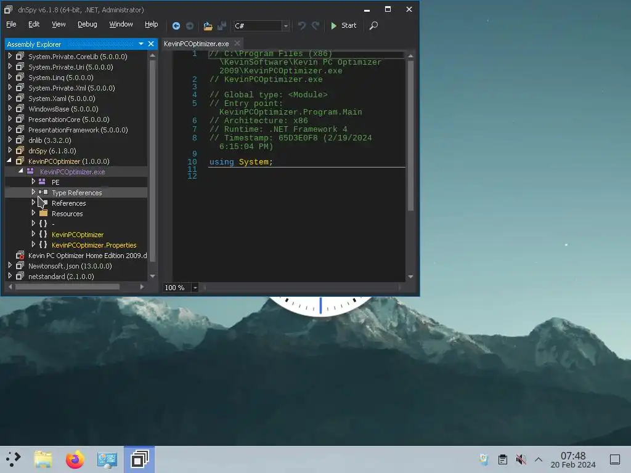
Task: Collapse the KevinPCOptimizer (1.0.0.0) assembly
Action: pos(9,161)
